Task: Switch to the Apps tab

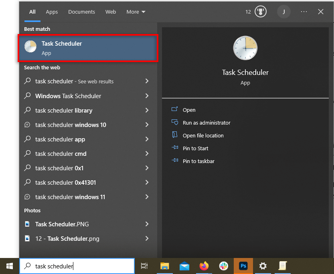Action: tap(52, 12)
